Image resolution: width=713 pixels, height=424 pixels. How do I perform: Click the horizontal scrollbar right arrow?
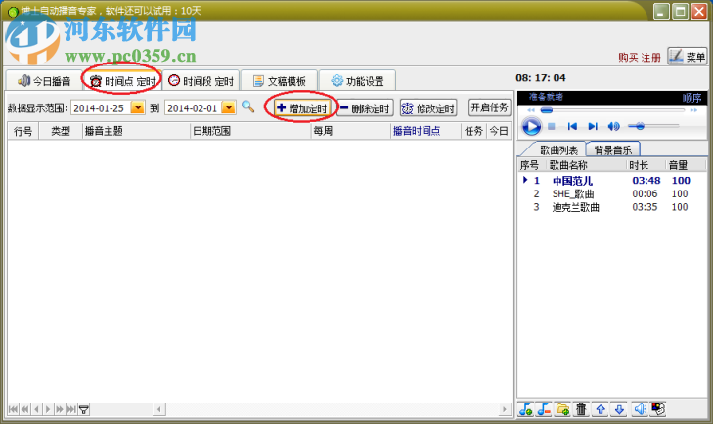[504, 409]
